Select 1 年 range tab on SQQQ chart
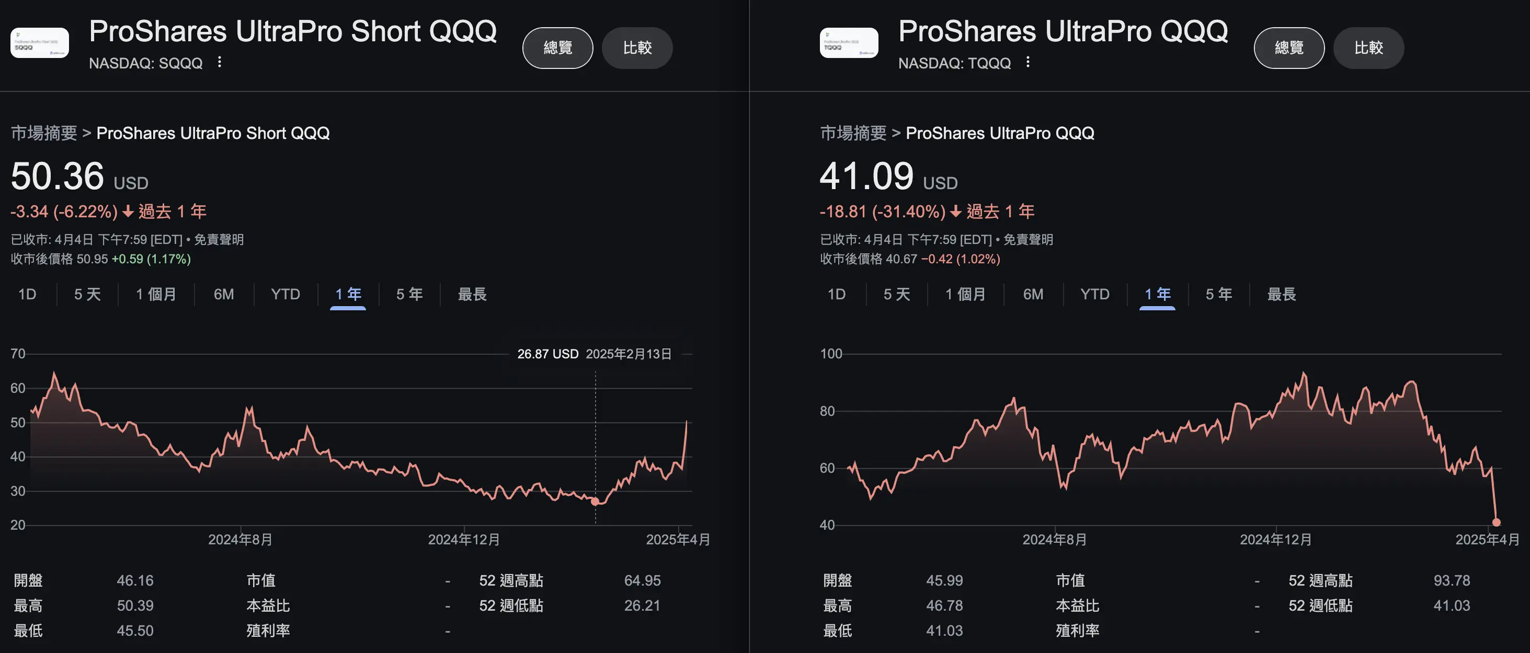 [x=348, y=295]
